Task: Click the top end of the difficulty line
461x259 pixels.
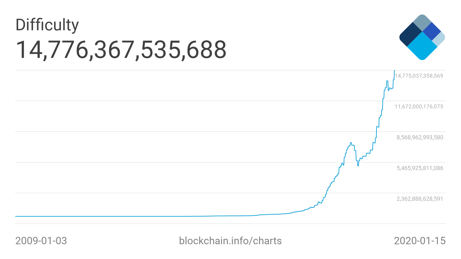Action: [394, 71]
